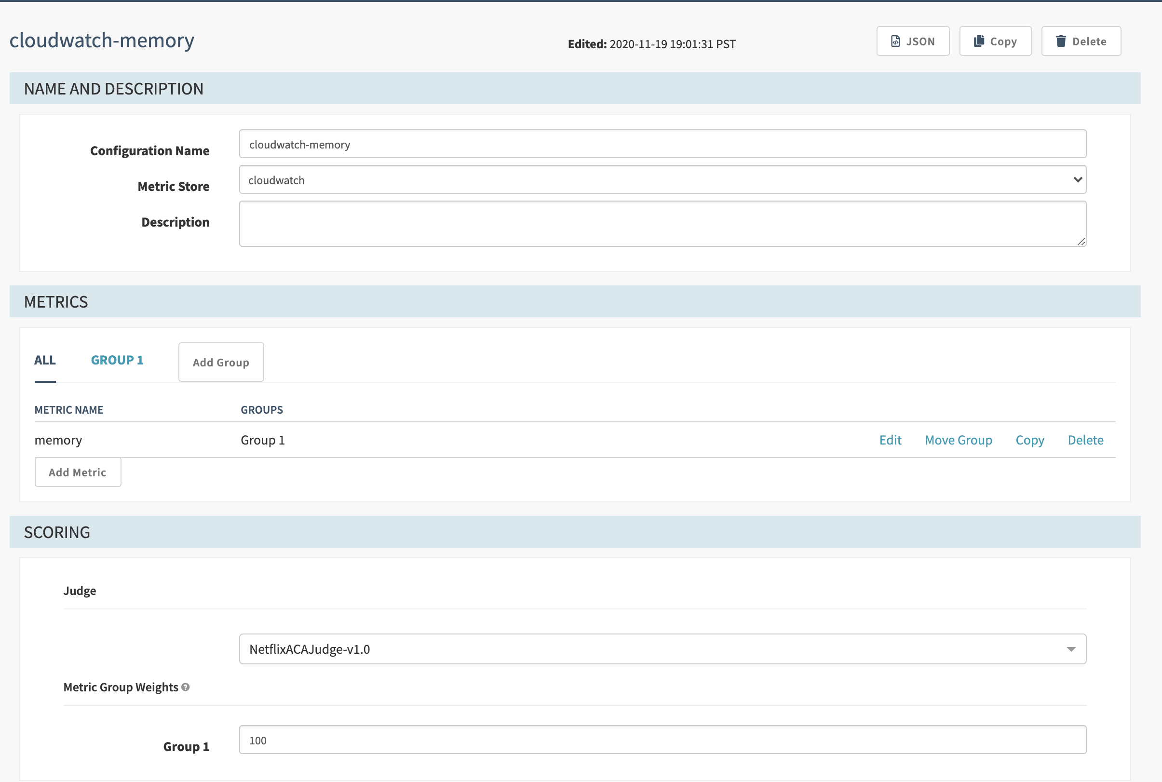
Task: Click inside the Description text area
Action: [662, 223]
